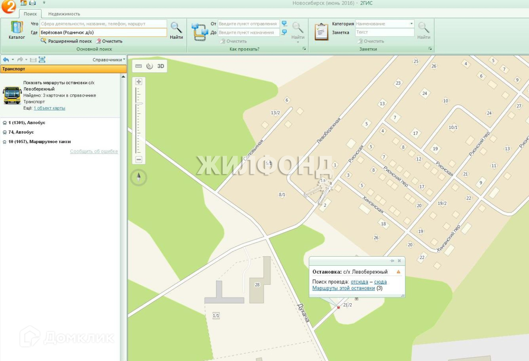Open the Справочники dropdown
Screen dimensions: 529x361
point(109,60)
